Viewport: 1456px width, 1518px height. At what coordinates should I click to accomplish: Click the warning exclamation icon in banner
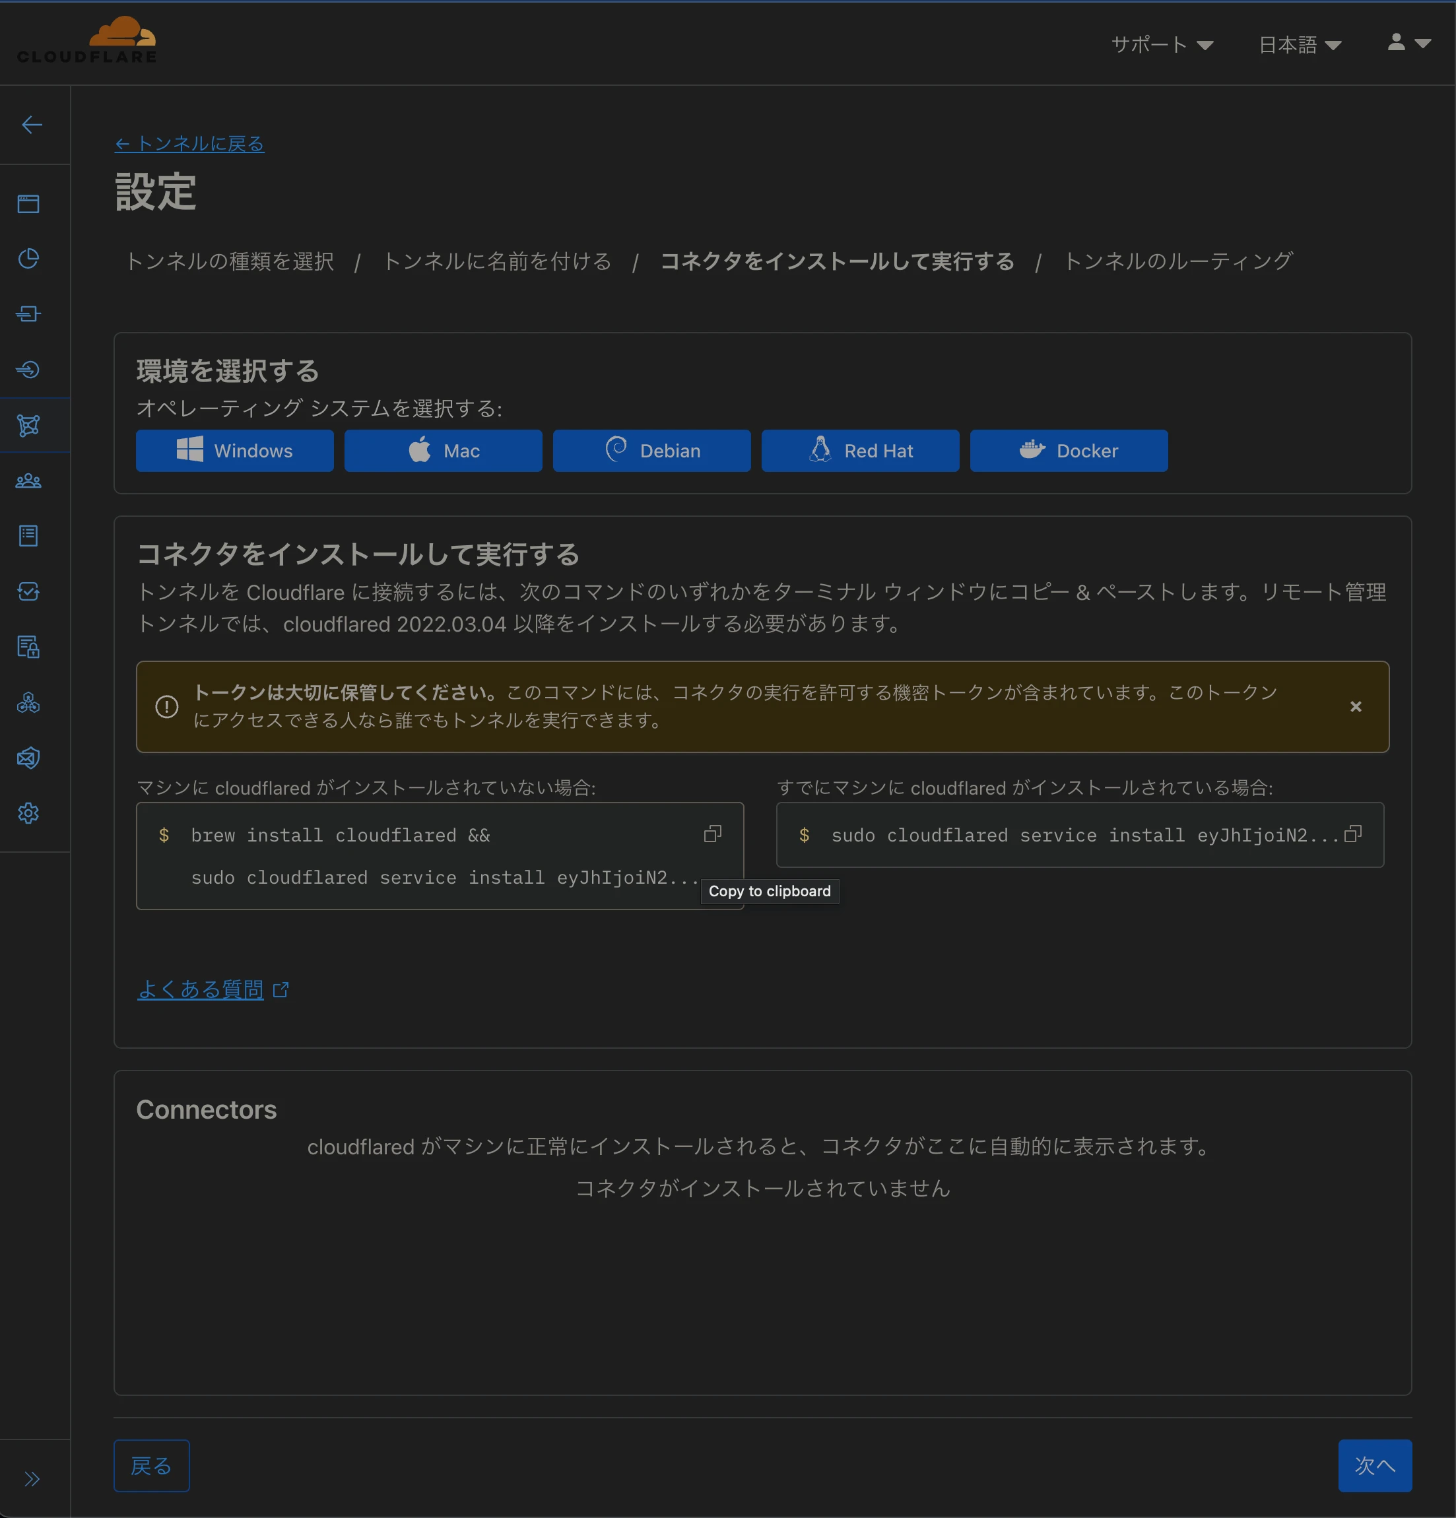166,706
